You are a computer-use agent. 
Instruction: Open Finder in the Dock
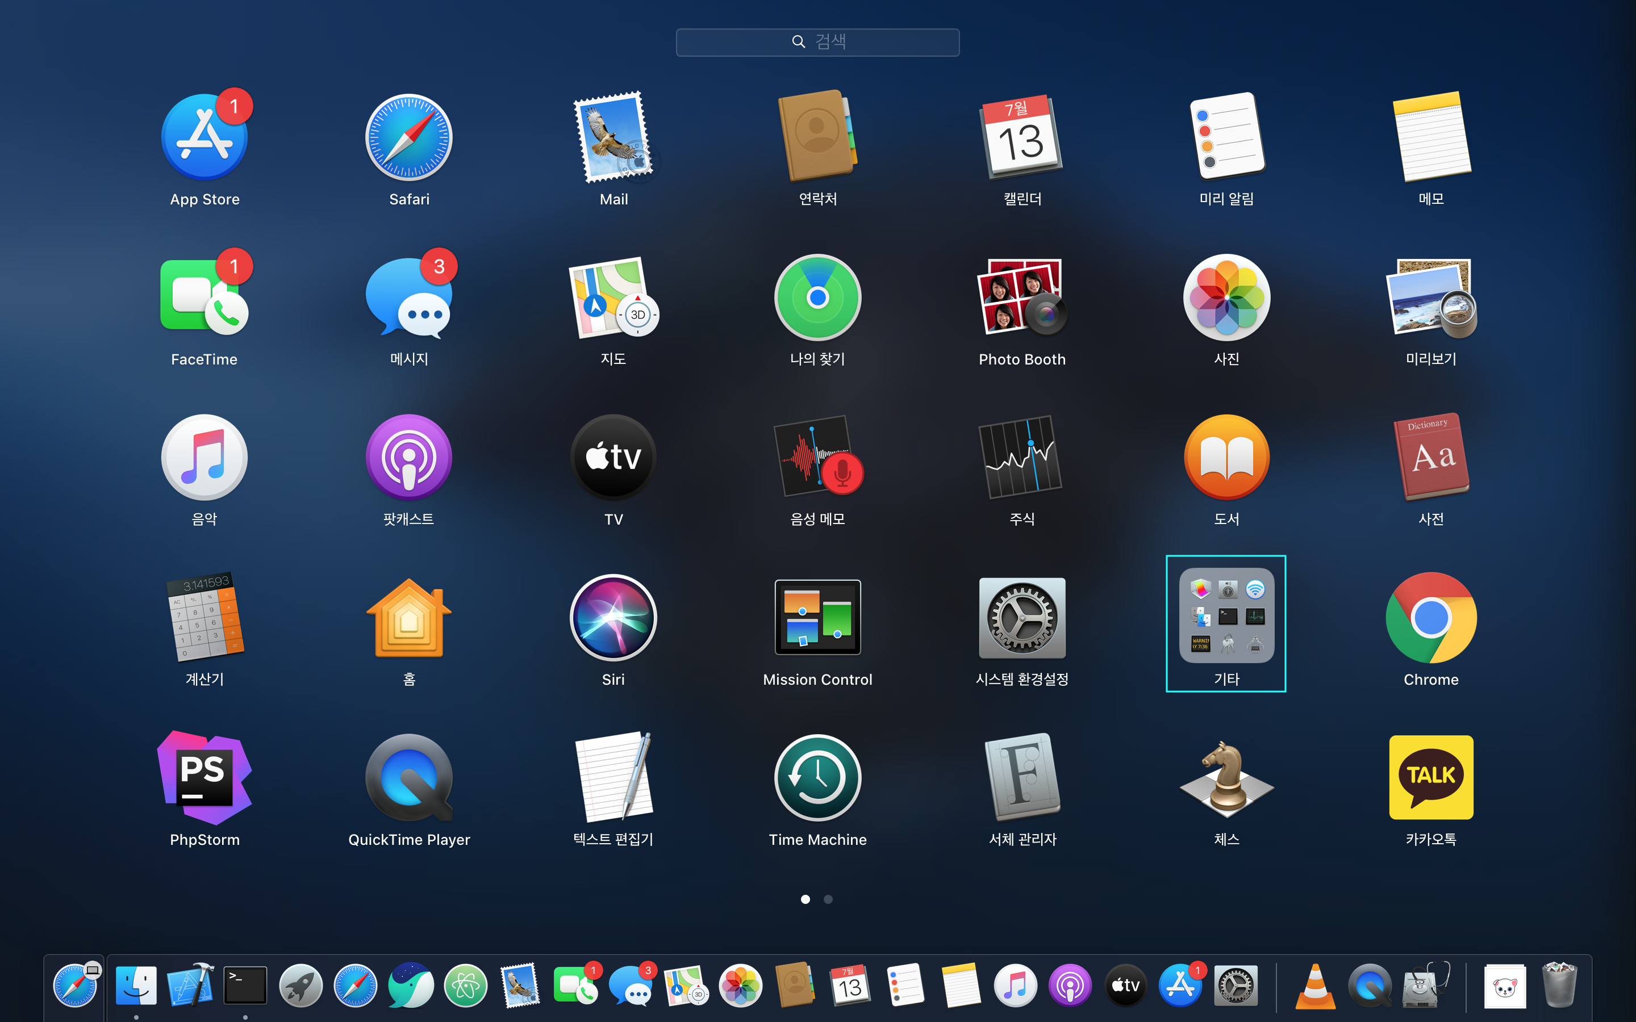[136, 986]
